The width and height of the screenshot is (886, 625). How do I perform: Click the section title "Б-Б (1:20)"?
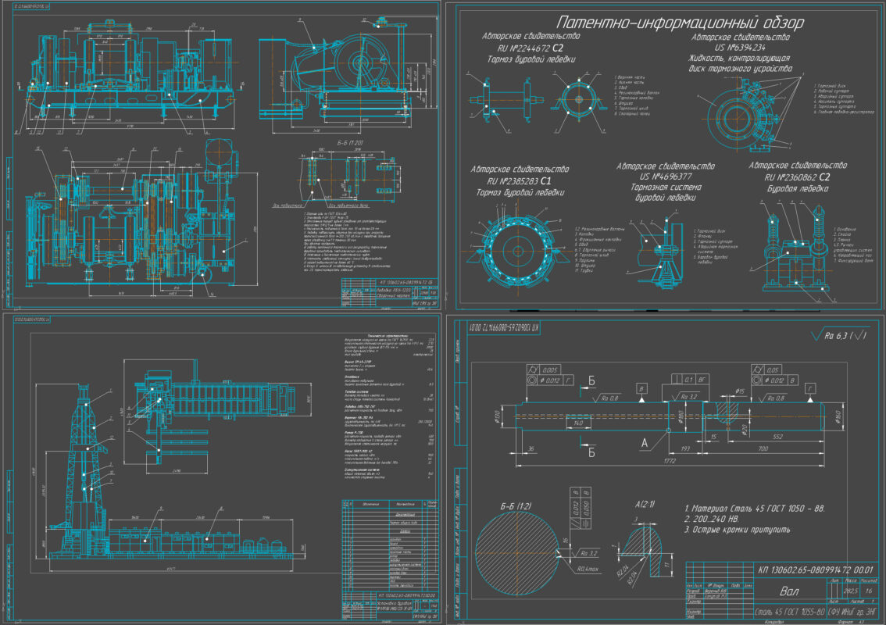point(350,143)
